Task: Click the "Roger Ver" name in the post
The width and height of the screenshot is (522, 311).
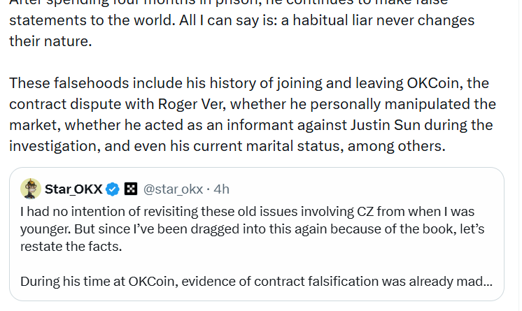Action: [x=192, y=105]
